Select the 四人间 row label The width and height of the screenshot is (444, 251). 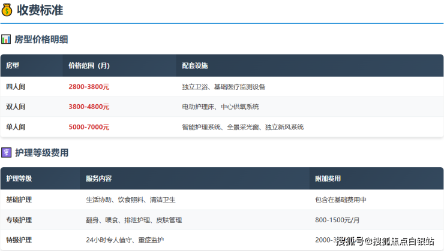pos(16,86)
